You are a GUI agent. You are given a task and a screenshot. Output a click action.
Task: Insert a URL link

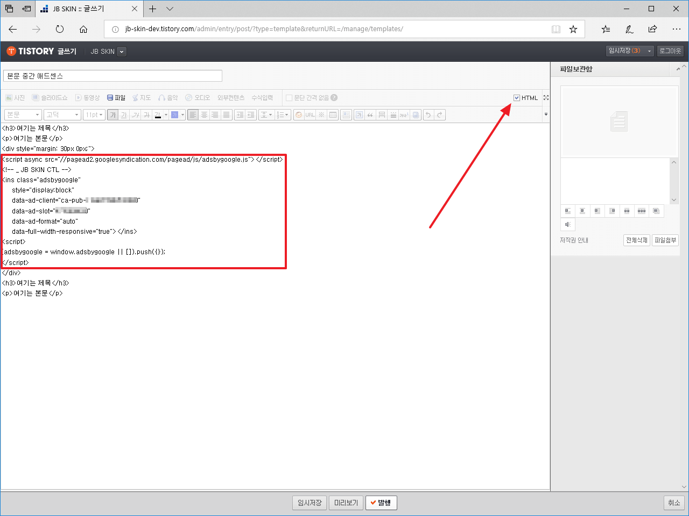(310, 114)
